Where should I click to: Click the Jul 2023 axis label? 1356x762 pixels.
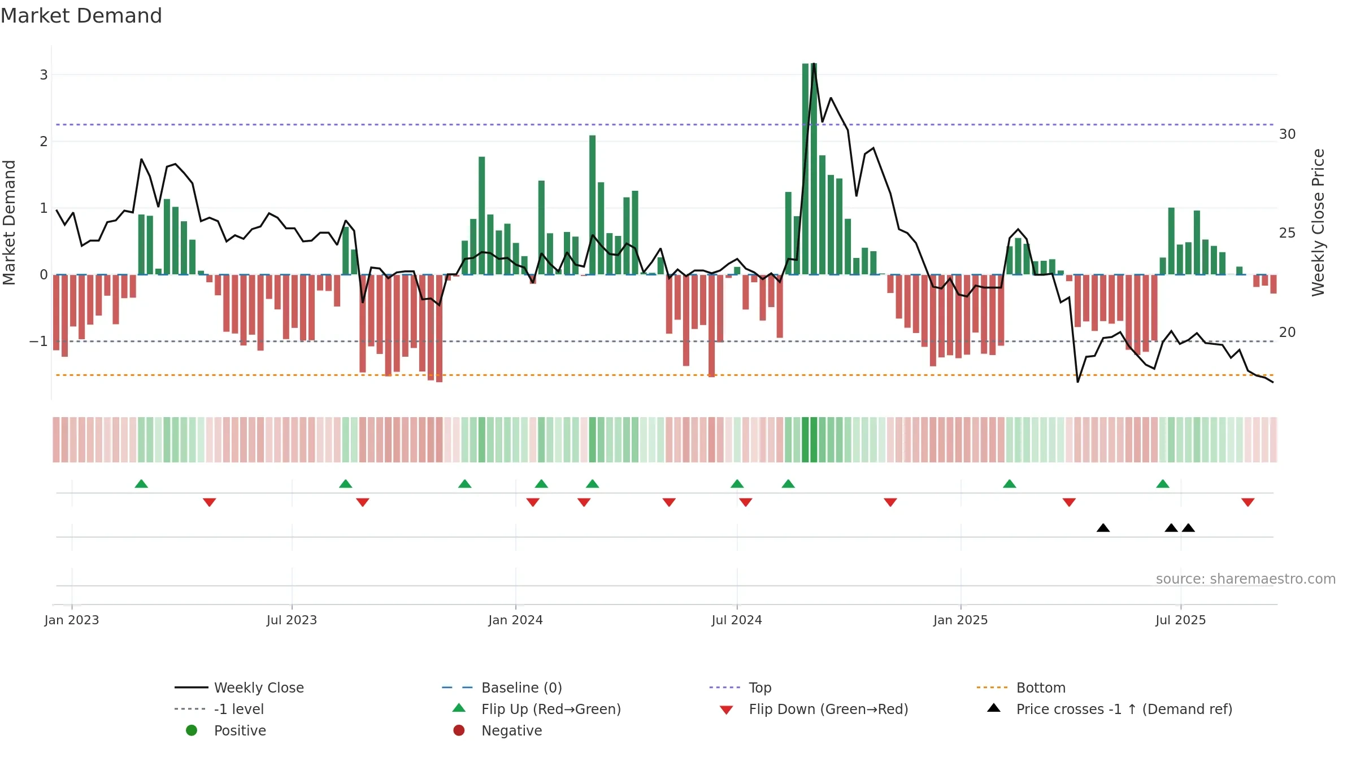click(x=292, y=620)
